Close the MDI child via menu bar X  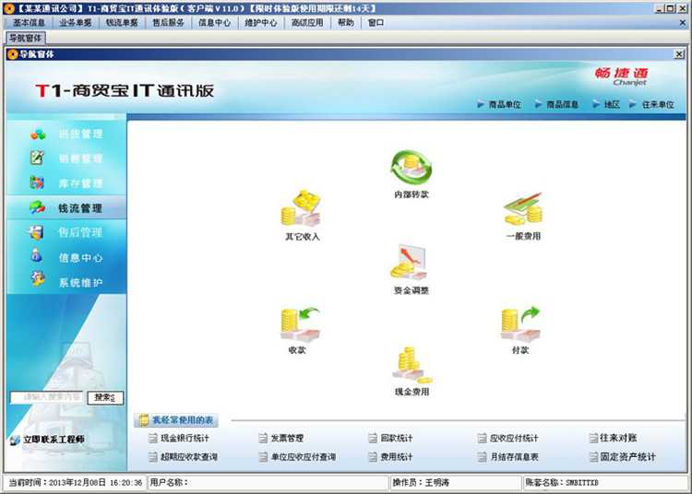click(682, 22)
